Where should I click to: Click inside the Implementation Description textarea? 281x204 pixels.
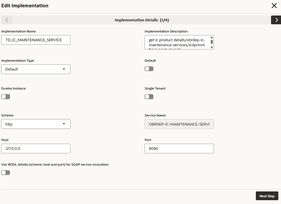177,42
